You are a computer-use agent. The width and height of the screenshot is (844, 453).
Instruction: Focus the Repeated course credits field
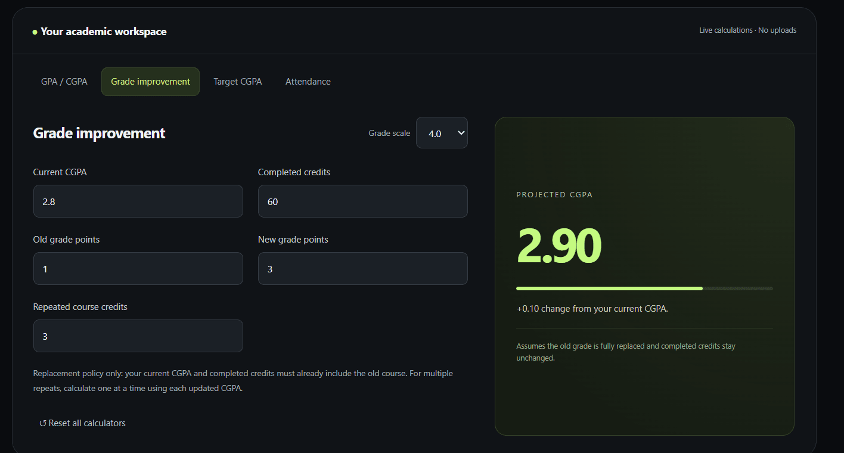[x=138, y=336]
